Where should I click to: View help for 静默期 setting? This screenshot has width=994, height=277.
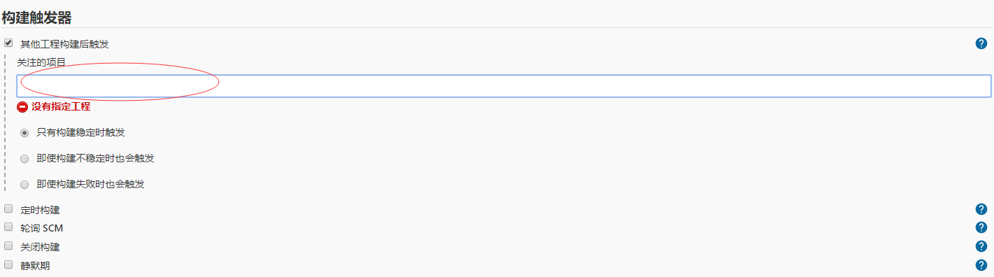point(981,265)
